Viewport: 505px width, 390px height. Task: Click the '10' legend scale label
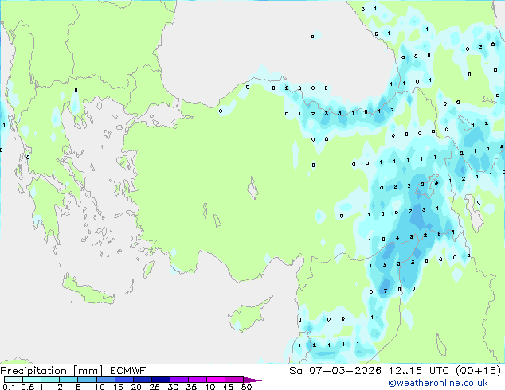[100, 387]
